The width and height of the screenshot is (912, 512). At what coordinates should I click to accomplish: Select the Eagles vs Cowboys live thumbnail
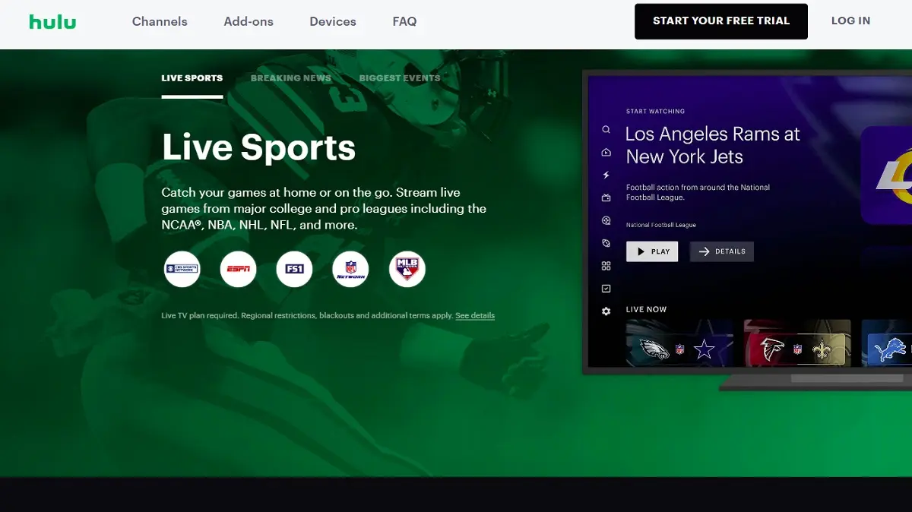(x=679, y=343)
